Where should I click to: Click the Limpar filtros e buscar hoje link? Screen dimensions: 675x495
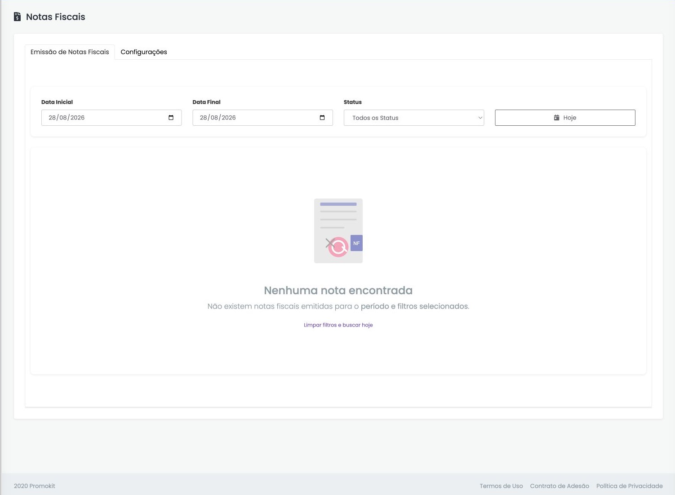(x=338, y=325)
